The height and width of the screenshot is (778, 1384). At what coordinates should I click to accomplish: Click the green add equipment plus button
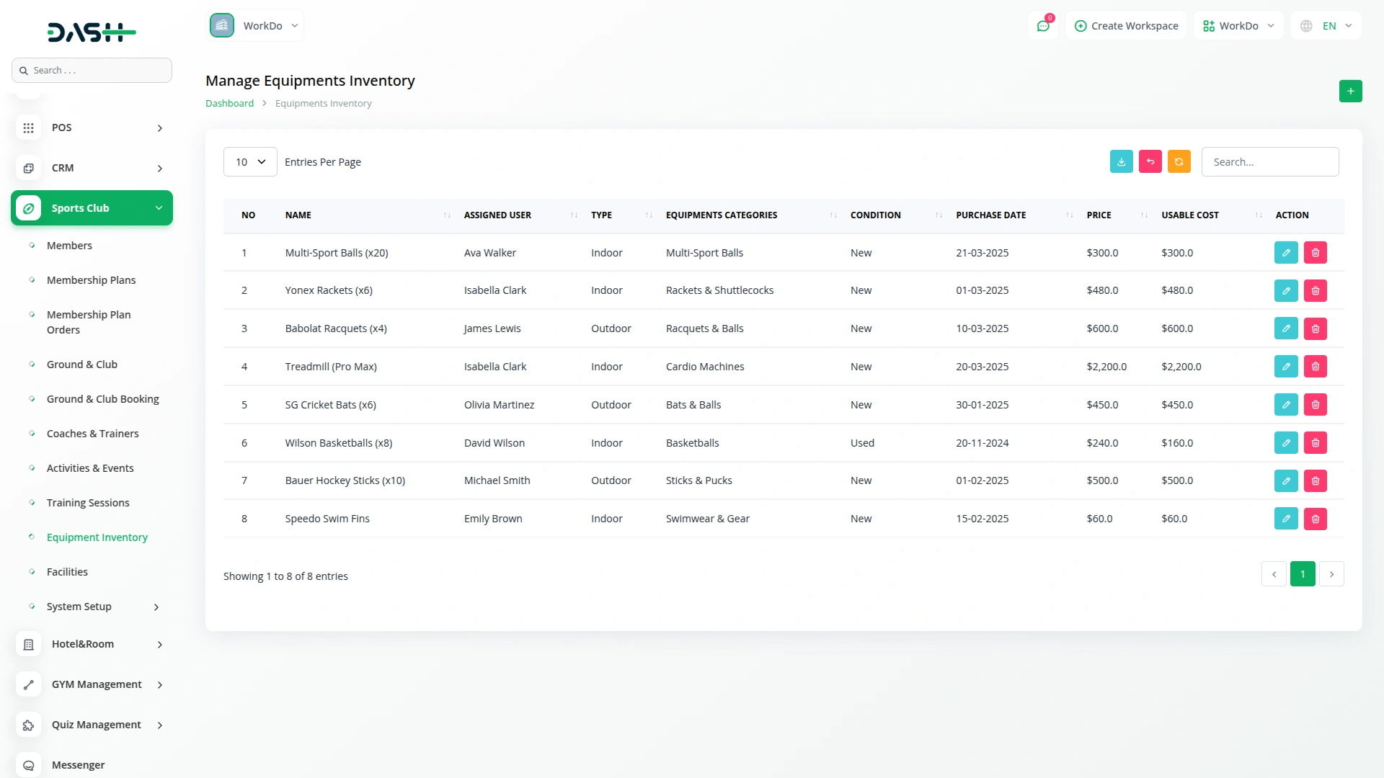pyautogui.click(x=1350, y=91)
